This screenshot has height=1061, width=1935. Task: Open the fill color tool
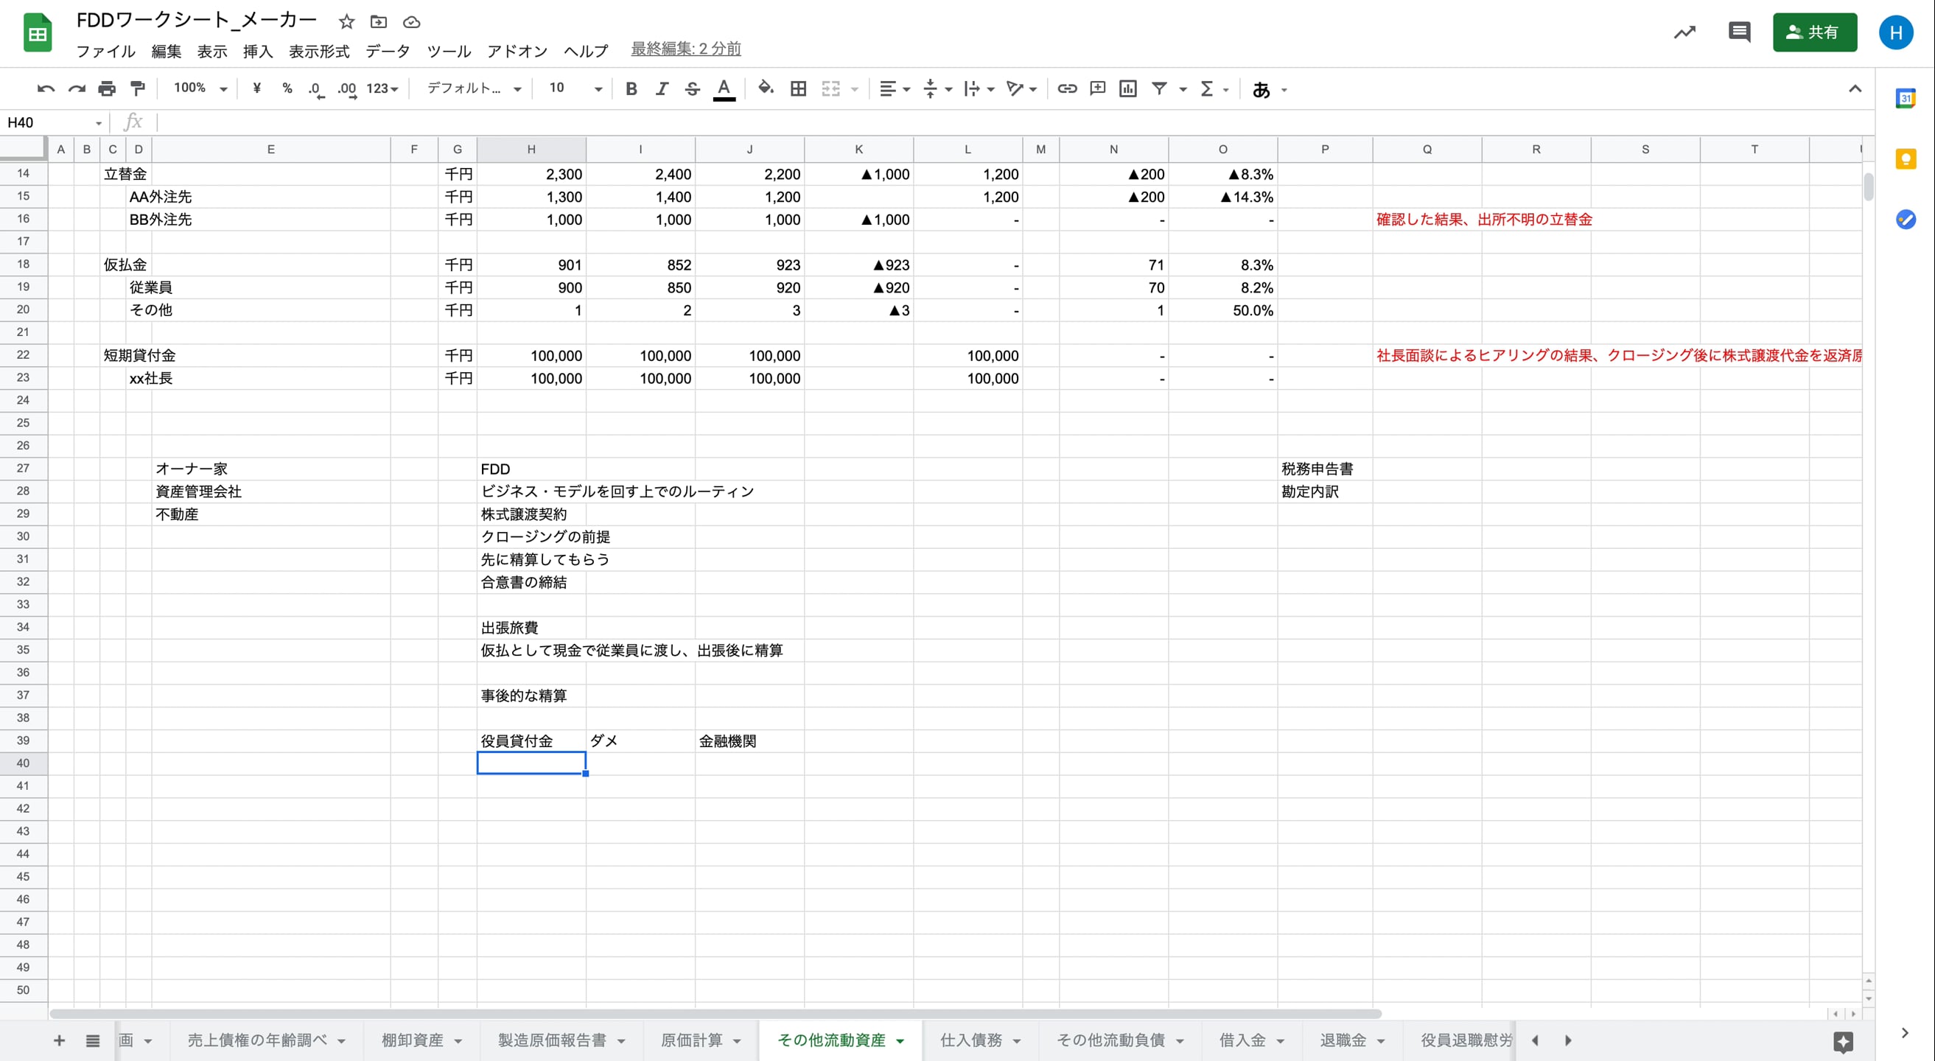point(766,88)
